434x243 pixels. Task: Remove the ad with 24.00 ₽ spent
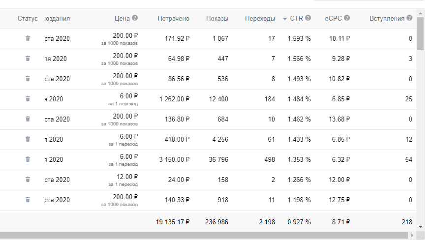click(28, 180)
